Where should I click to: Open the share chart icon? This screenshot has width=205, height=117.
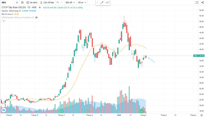pyautogui.click(x=202, y=2)
